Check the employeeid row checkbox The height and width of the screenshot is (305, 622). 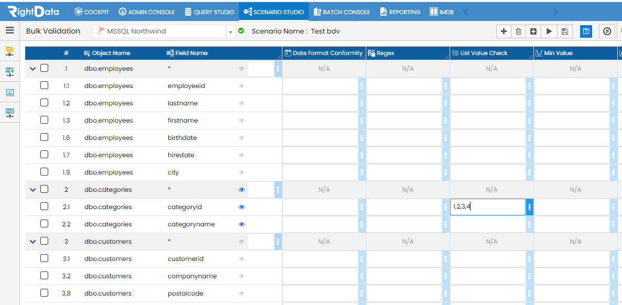(x=45, y=85)
